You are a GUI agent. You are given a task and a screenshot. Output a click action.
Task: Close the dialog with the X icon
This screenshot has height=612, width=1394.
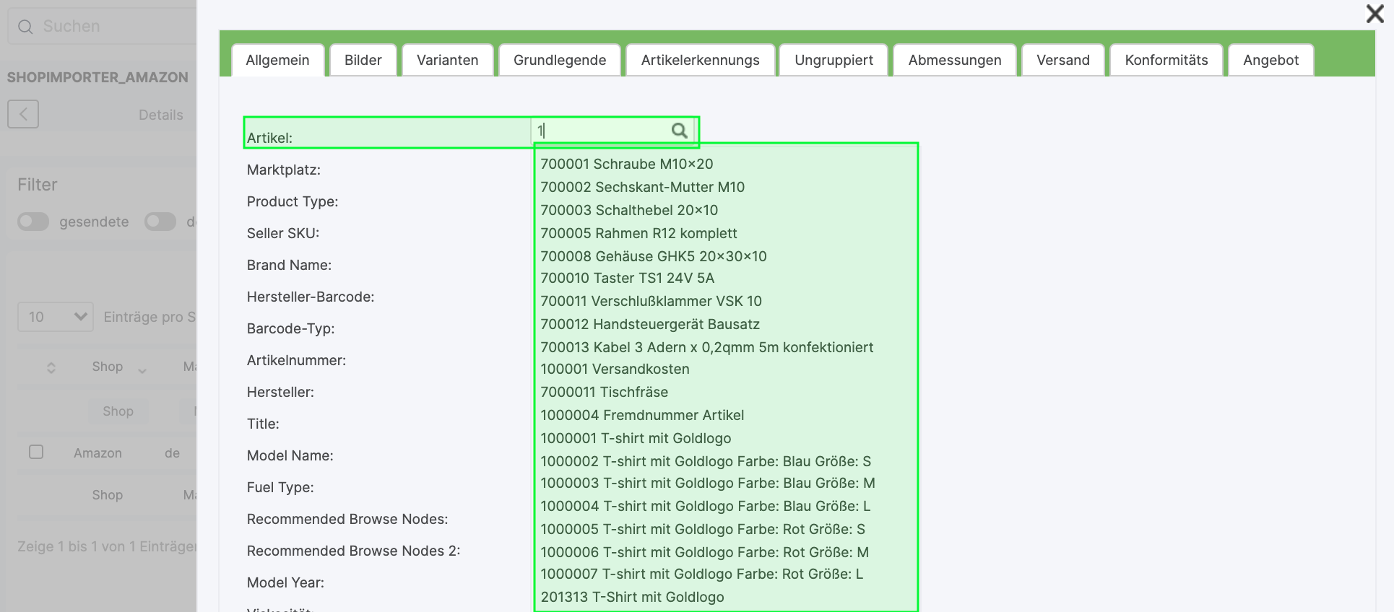[x=1374, y=14]
